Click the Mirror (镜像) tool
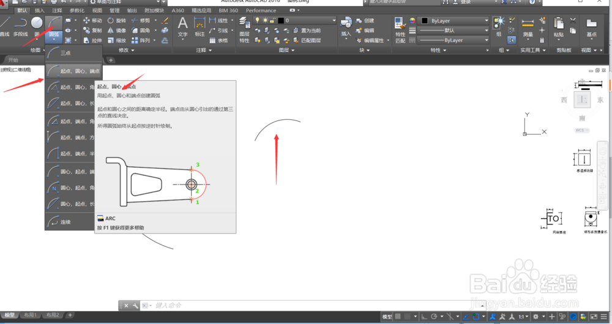 (x=117, y=30)
